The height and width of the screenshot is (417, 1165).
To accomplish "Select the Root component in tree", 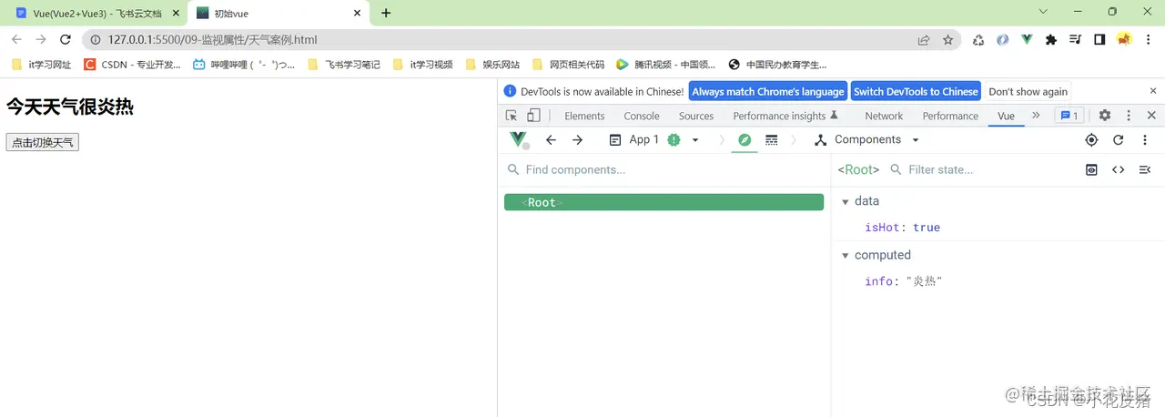I will [664, 202].
